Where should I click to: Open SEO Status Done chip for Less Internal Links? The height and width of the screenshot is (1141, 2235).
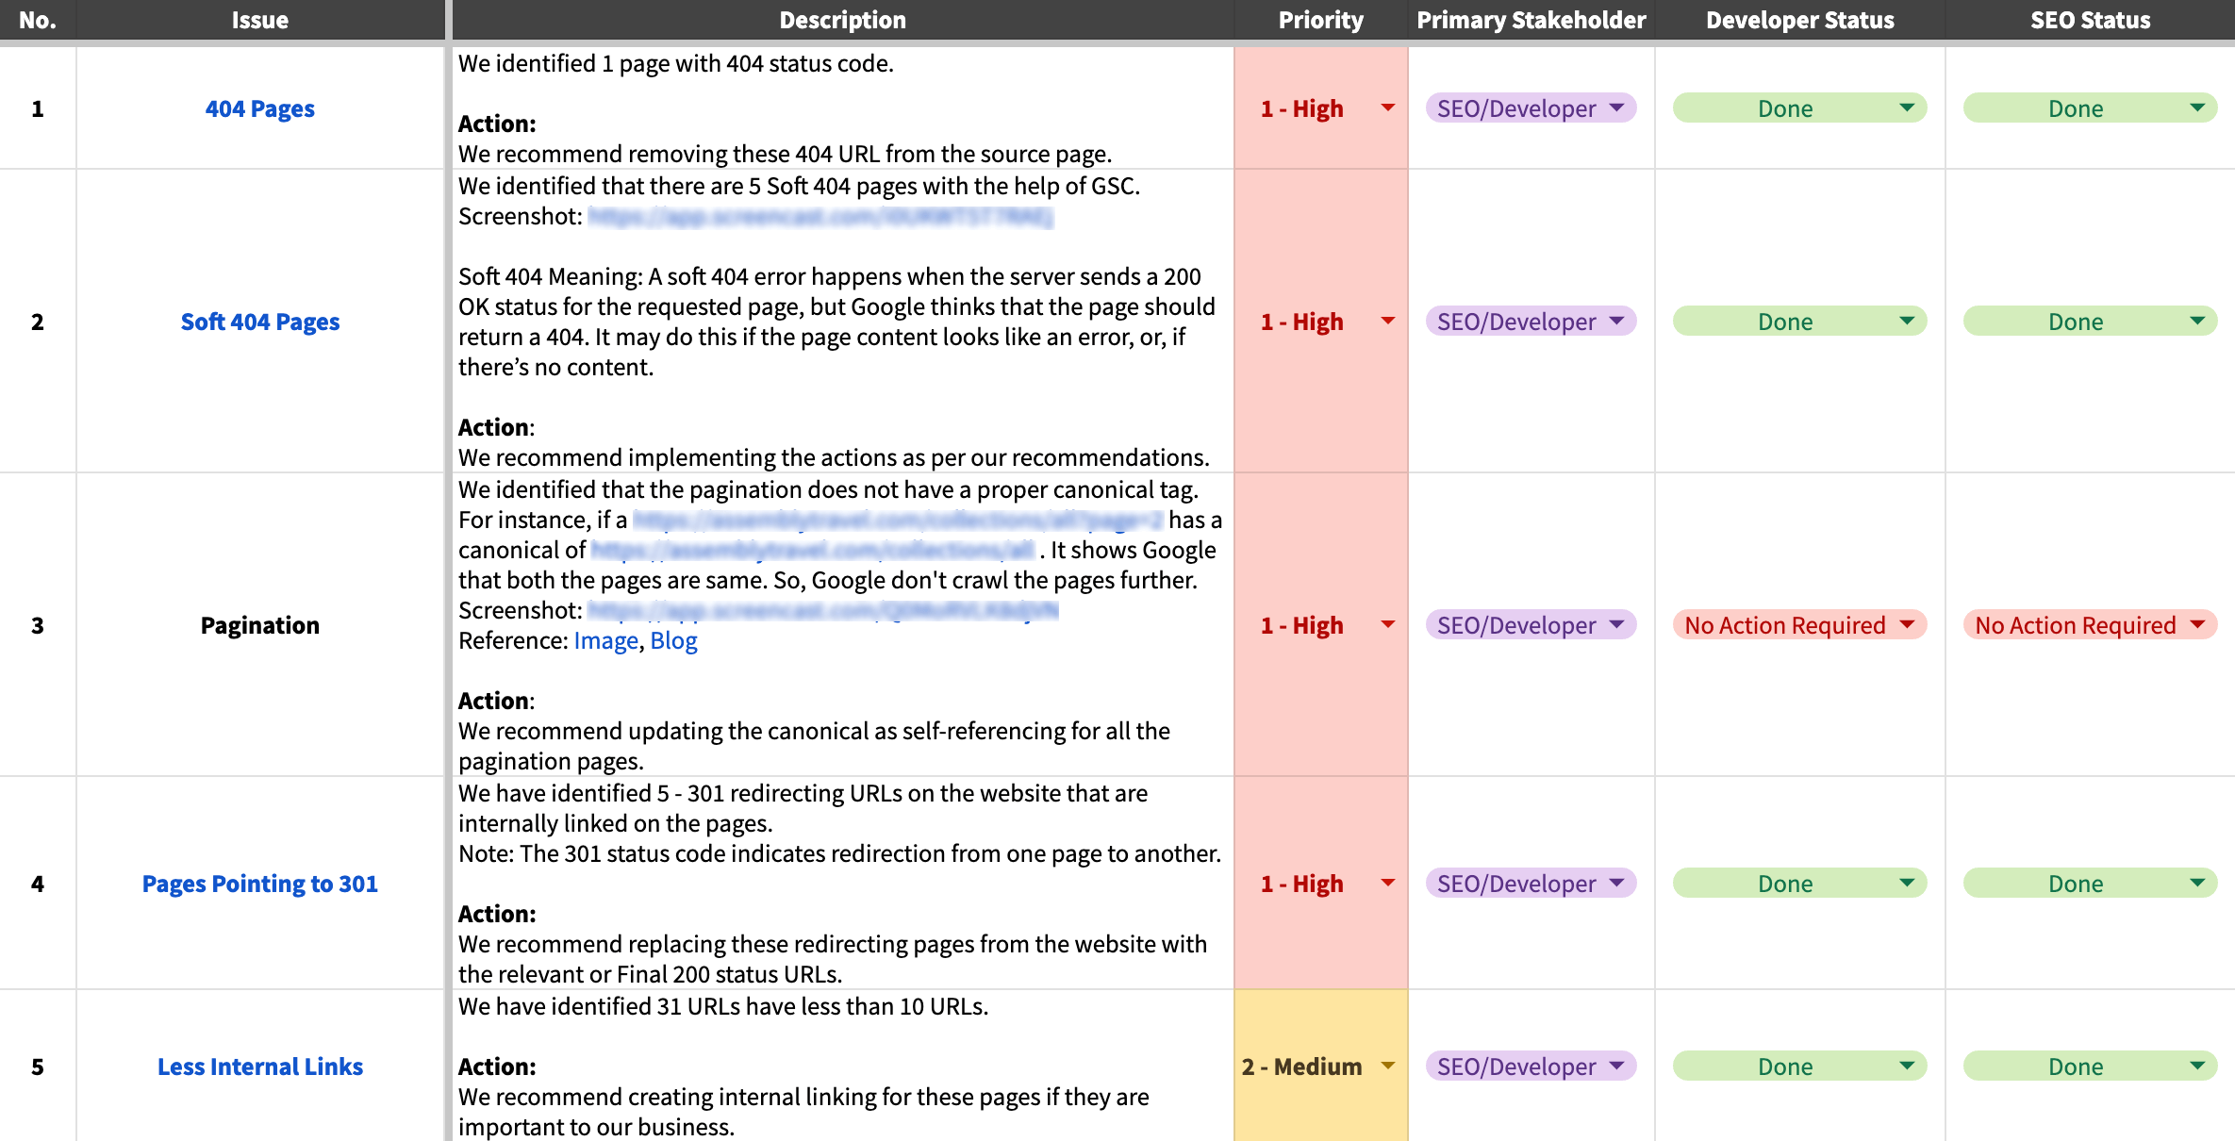click(2090, 1067)
